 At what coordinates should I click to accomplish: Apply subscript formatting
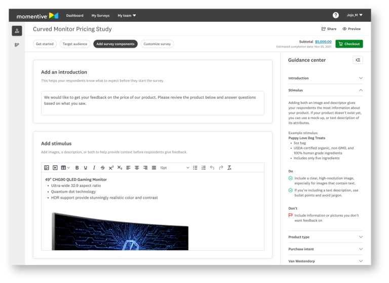pos(120,168)
